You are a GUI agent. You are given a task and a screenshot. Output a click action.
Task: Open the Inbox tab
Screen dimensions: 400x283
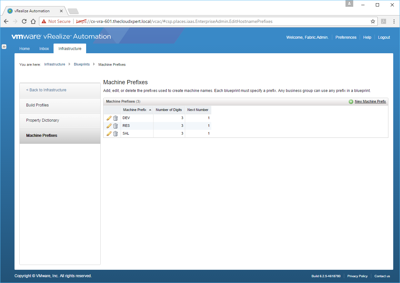pos(44,49)
